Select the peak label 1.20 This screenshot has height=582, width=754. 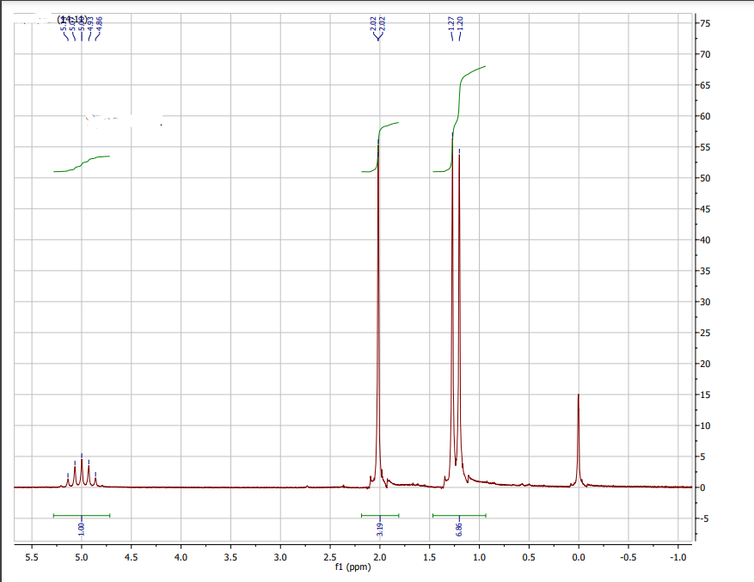(x=460, y=23)
